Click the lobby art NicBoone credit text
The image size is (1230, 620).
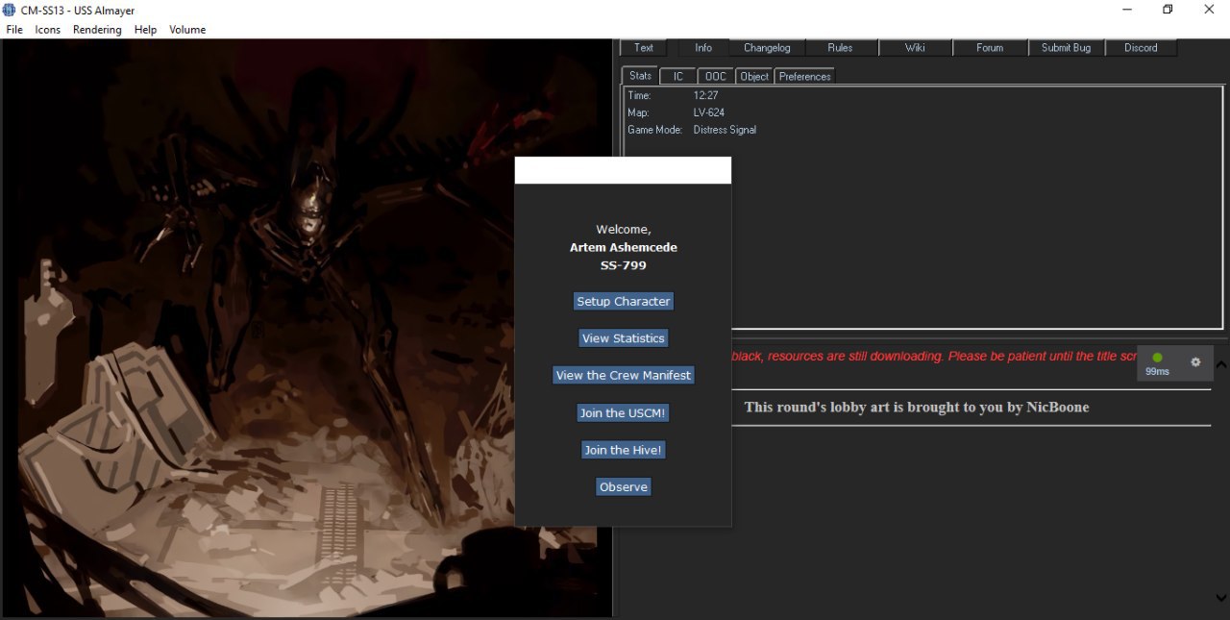(x=917, y=407)
